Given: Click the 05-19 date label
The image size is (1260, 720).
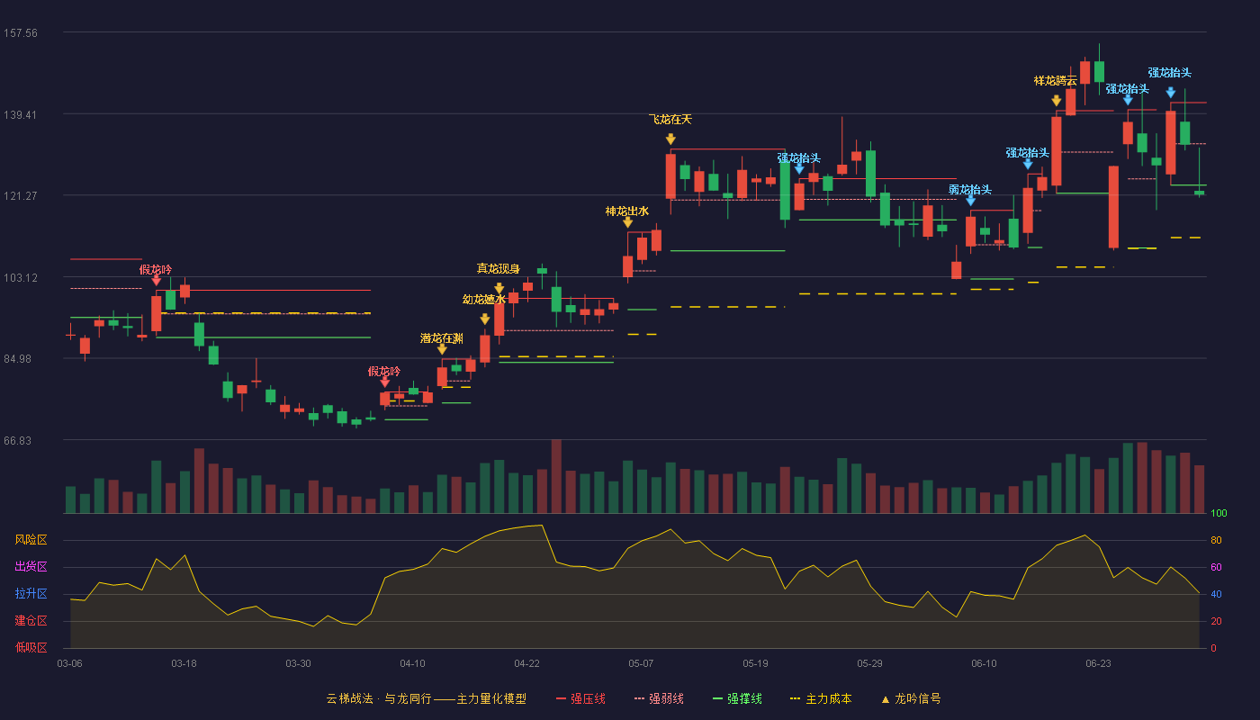Looking at the screenshot, I should pyautogui.click(x=755, y=663).
